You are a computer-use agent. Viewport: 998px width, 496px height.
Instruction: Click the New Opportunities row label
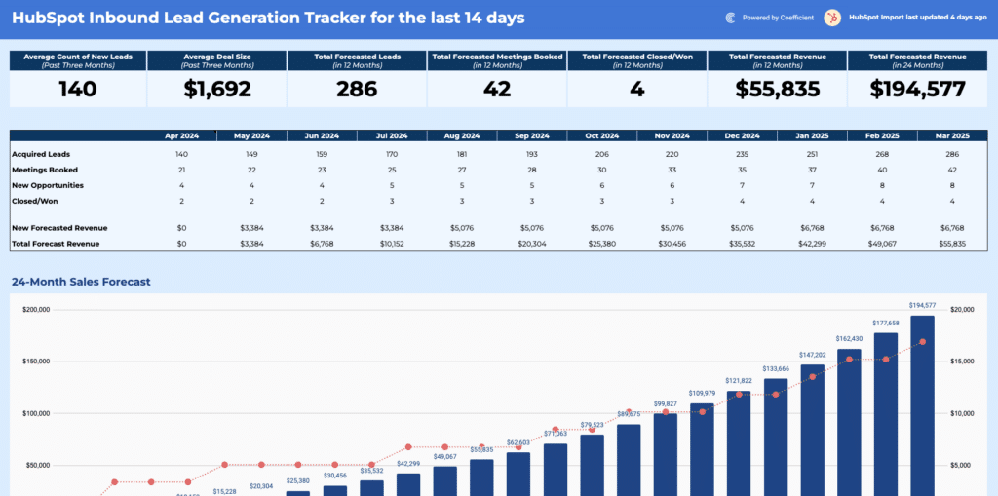(47, 185)
